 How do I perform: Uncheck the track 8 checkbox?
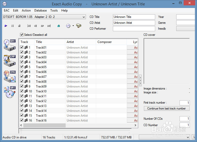[22, 81]
